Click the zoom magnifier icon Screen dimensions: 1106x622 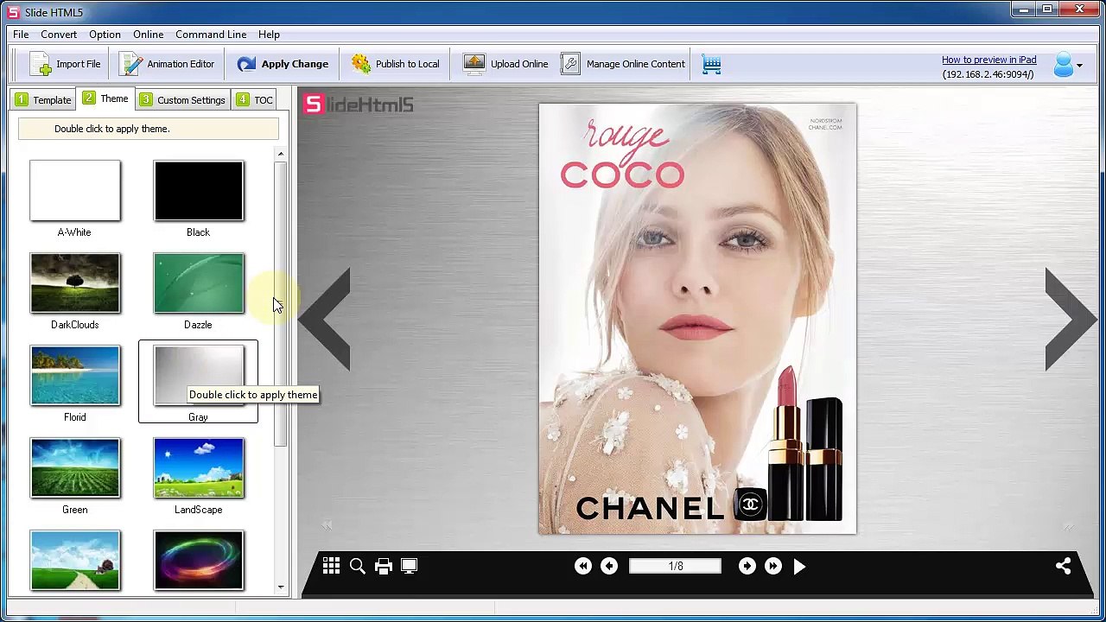pyautogui.click(x=357, y=566)
